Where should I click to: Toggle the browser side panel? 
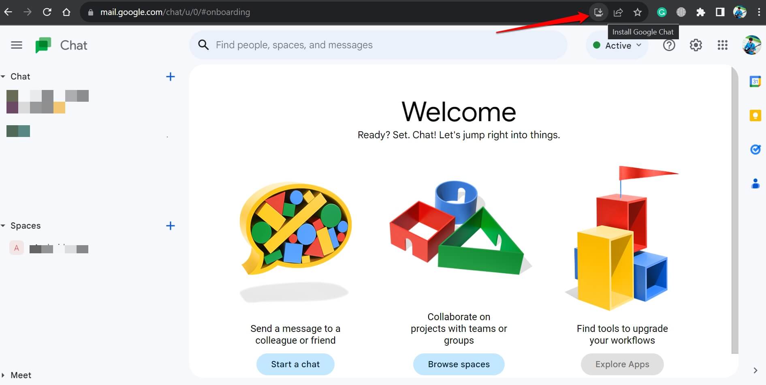click(x=720, y=12)
